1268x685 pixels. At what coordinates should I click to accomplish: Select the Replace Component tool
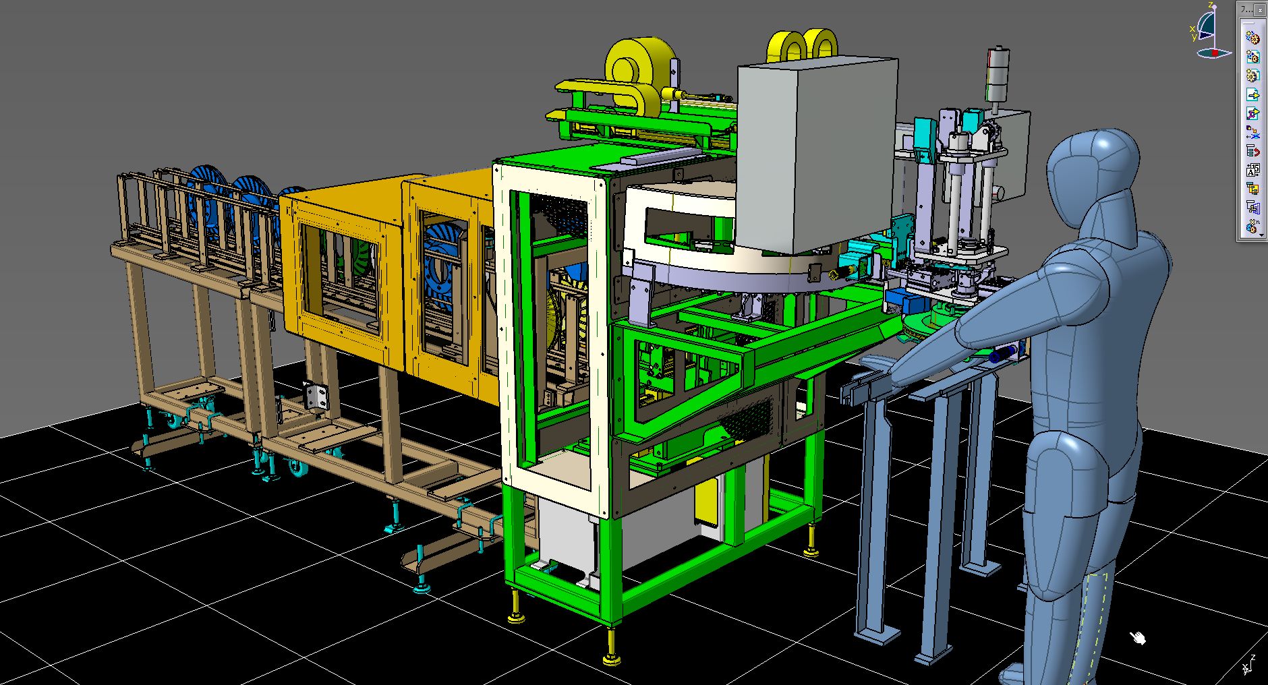tap(1252, 133)
